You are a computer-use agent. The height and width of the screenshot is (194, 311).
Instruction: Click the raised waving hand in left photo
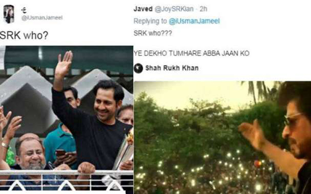(x=64, y=64)
